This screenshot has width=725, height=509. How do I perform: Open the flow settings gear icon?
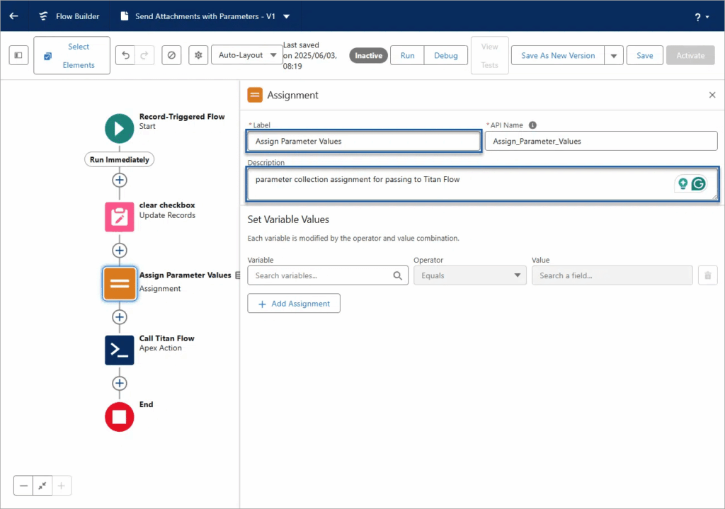198,55
